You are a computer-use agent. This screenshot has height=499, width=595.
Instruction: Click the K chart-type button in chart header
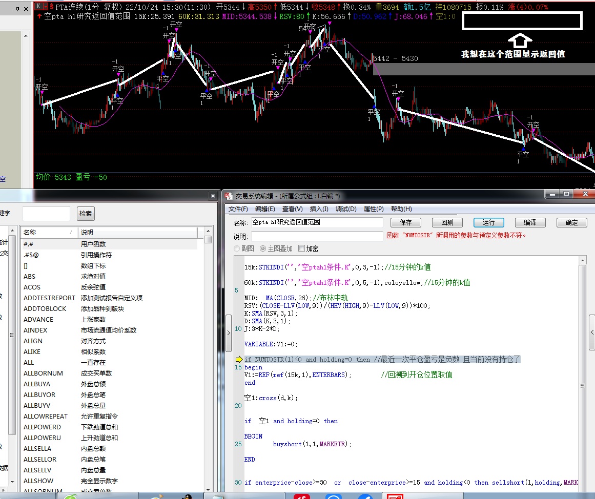click(x=38, y=7)
